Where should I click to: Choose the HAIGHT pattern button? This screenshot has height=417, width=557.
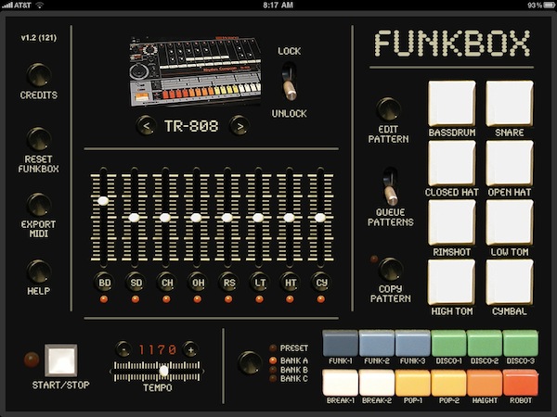[485, 383]
